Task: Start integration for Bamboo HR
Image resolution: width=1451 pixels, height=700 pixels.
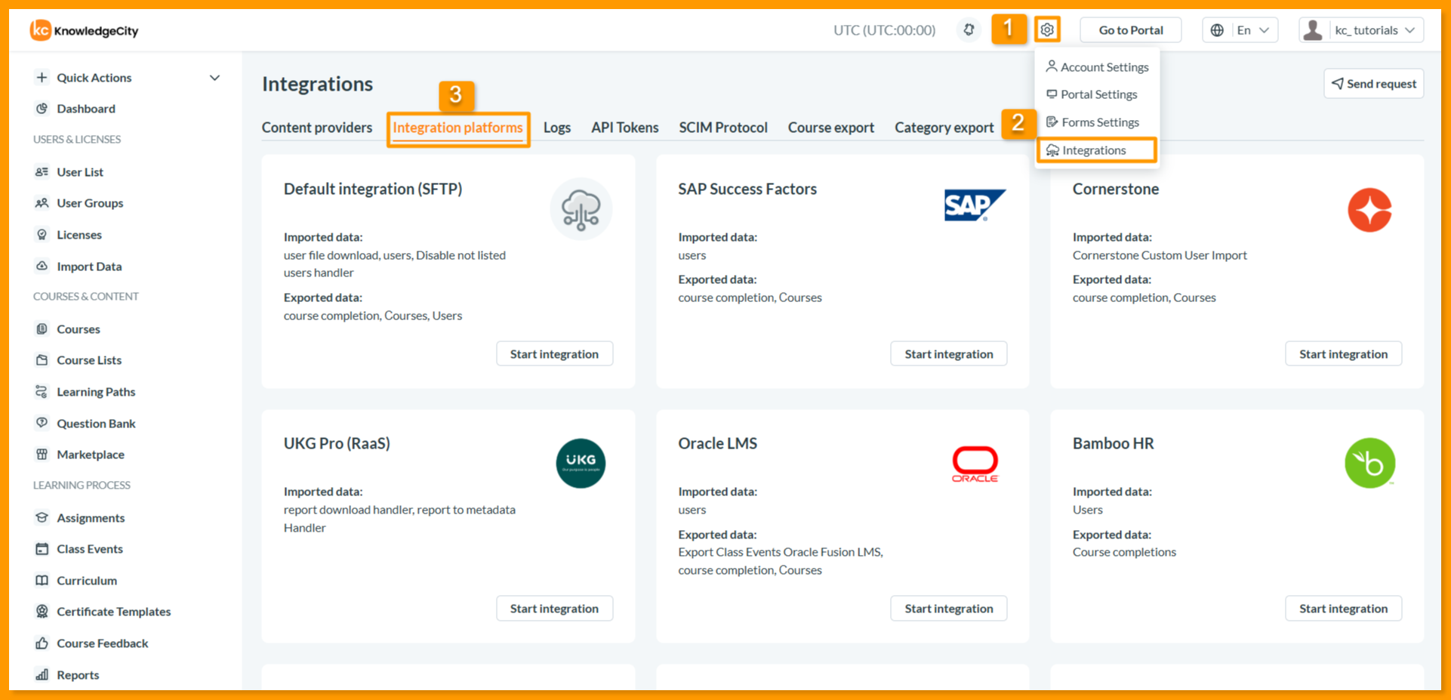Action: click(x=1344, y=609)
